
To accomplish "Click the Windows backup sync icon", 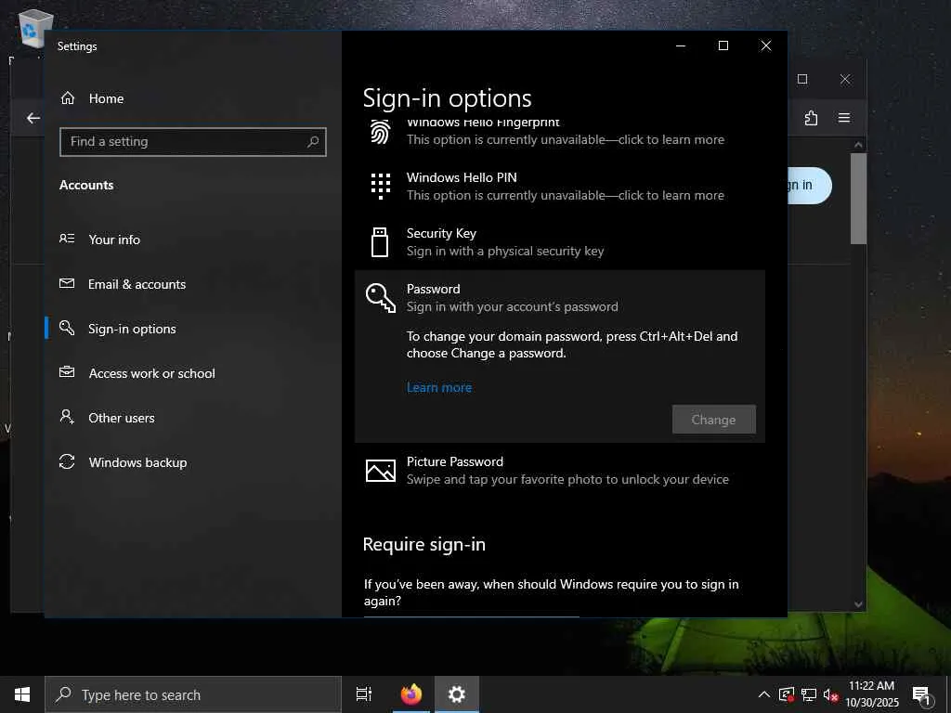I will (67, 462).
